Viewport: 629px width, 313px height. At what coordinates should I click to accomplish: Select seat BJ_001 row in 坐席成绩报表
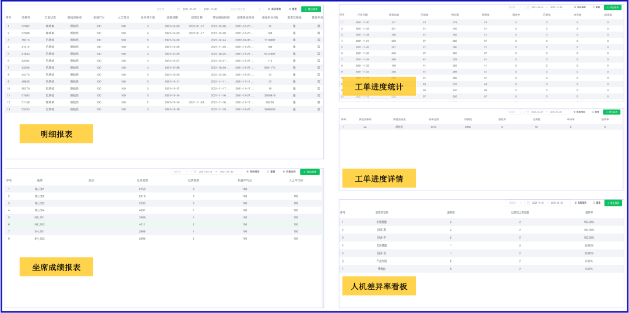pyautogui.click(x=164, y=189)
